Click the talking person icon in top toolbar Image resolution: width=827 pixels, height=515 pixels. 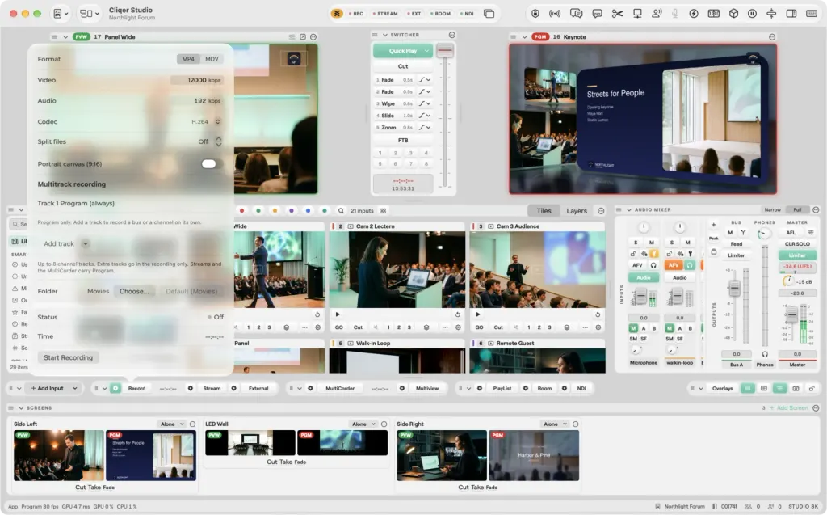point(657,14)
